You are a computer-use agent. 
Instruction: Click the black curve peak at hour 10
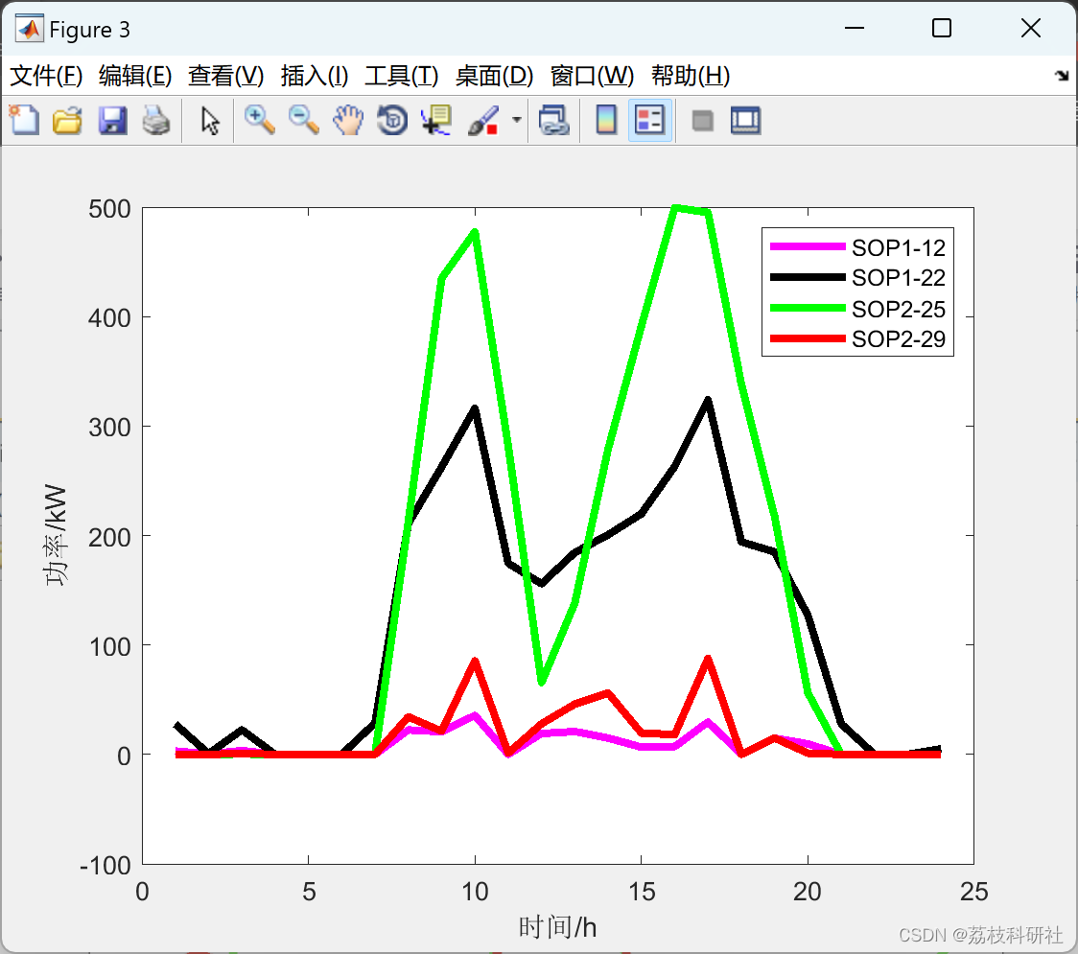[x=475, y=410]
